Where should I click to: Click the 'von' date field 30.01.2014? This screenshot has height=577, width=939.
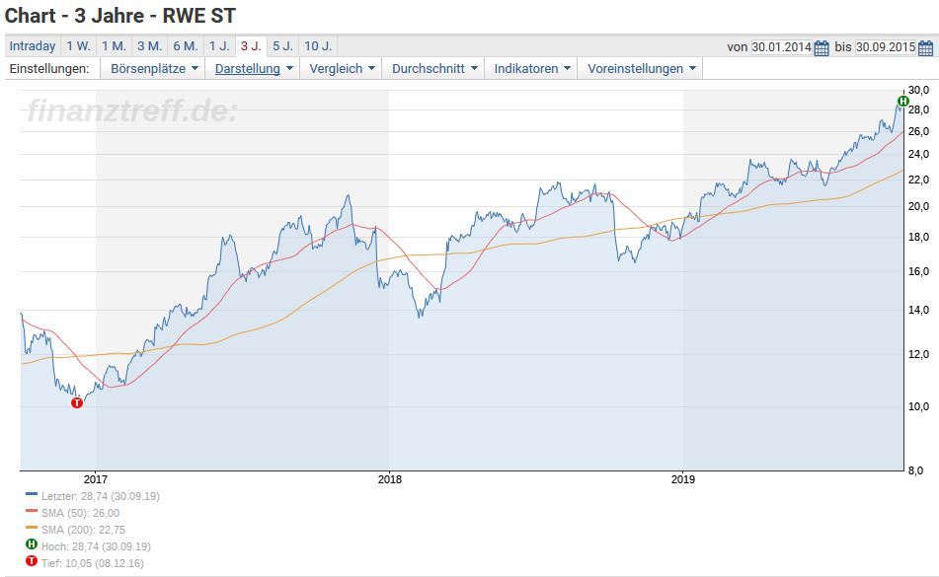[x=781, y=47]
